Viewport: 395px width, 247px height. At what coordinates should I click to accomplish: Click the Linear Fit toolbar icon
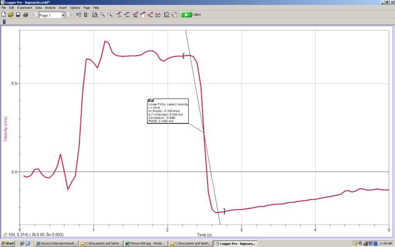pyautogui.click(x=150, y=15)
